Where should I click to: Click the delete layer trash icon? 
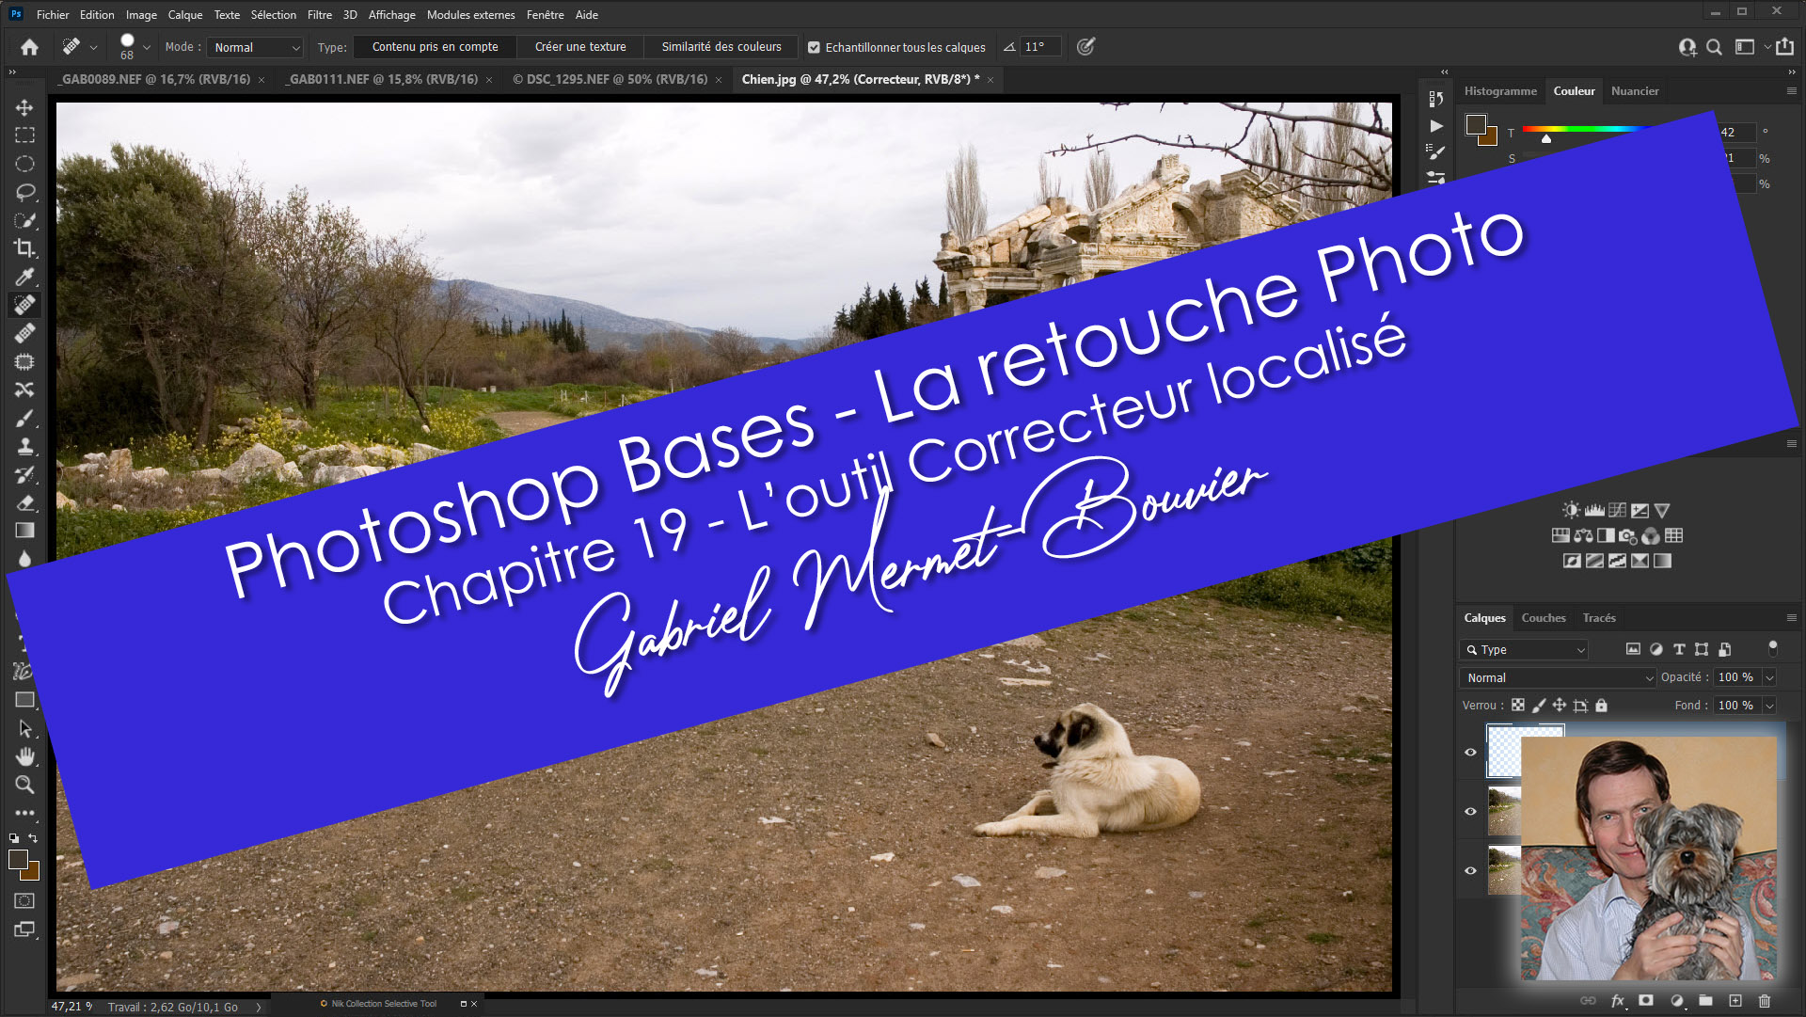point(1765,1001)
